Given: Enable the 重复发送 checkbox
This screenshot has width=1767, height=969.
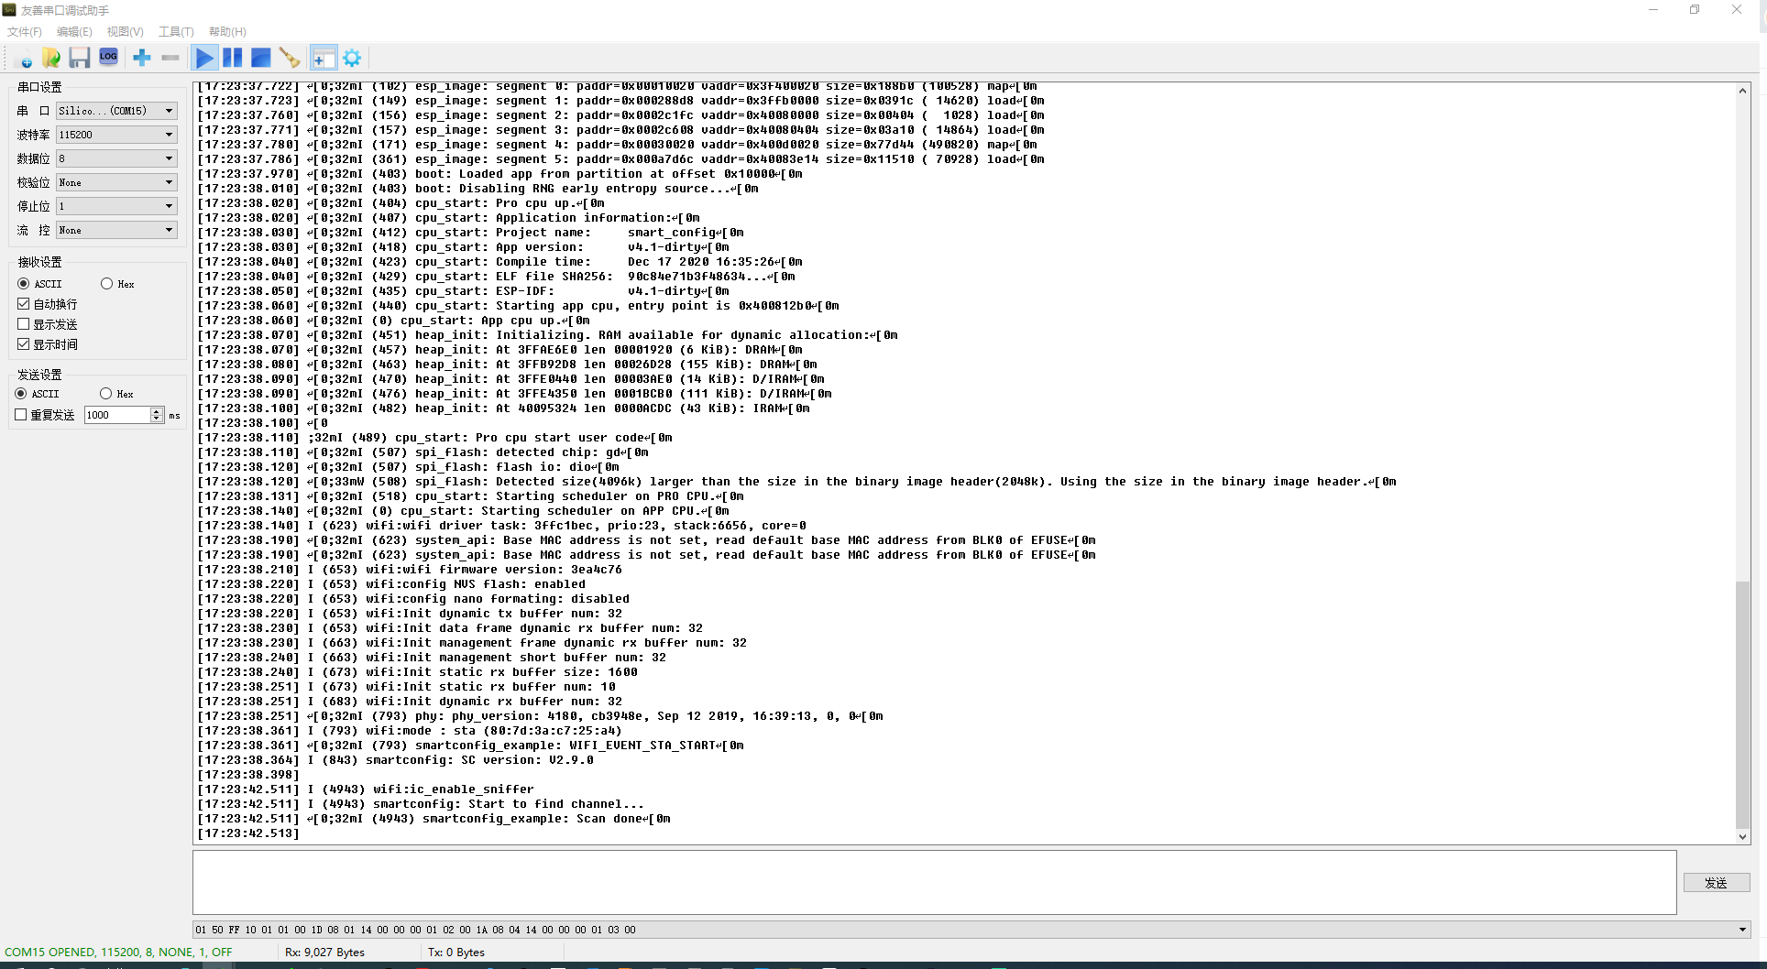Looking at the screenshot, I should coord(21,415).
